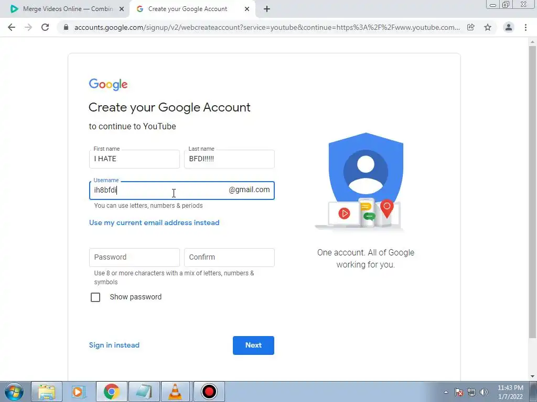Enable the Show password checkbox
Screen dimensions: 537x402
click(x=95, y=297)
